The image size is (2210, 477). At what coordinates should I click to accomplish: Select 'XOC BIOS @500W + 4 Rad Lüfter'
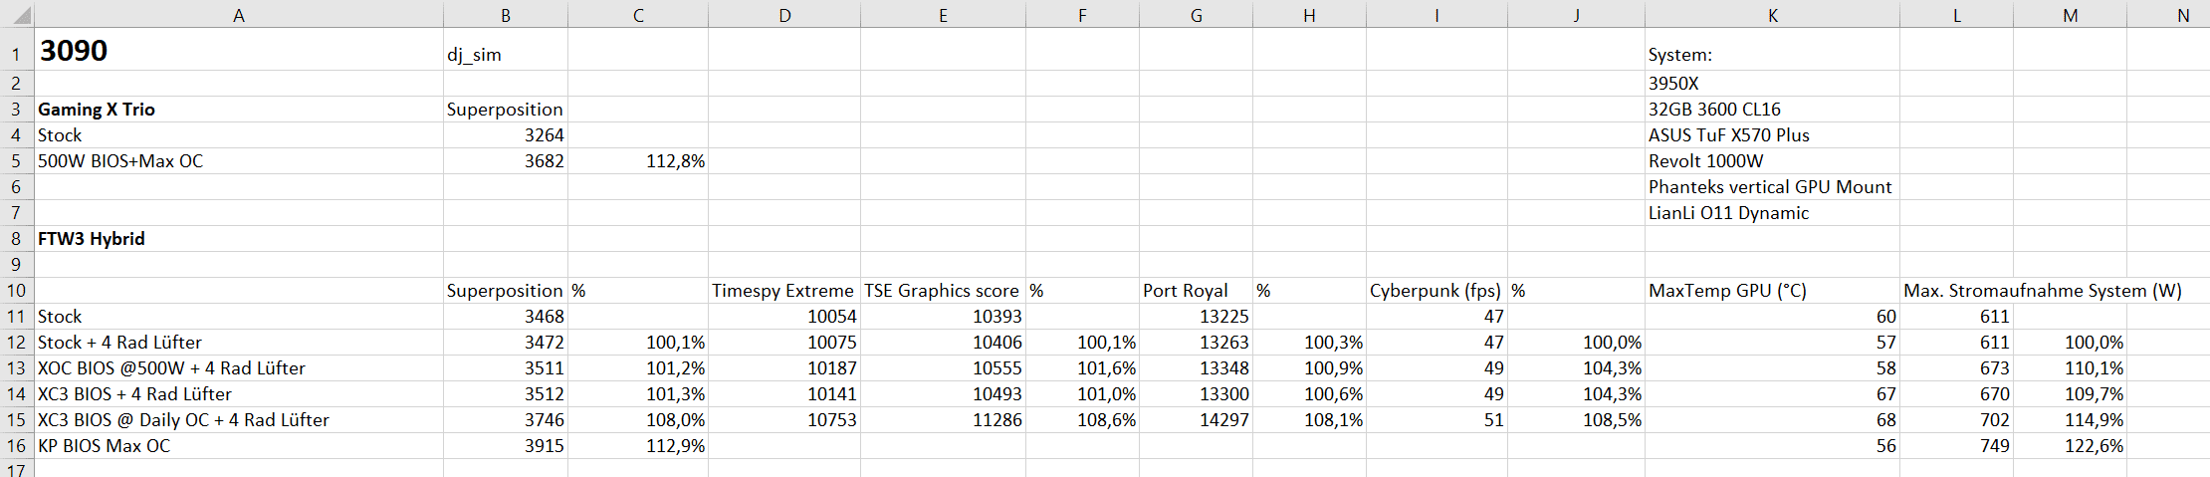pyautogui.click(x=239, y=368)
